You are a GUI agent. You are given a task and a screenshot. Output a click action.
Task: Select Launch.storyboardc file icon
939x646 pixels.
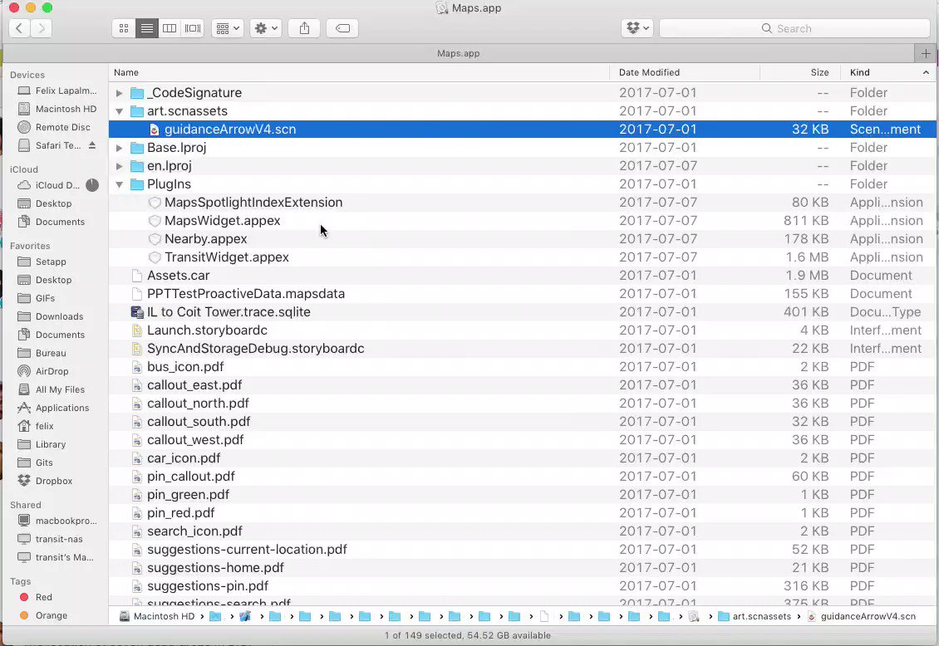(137, 330)
